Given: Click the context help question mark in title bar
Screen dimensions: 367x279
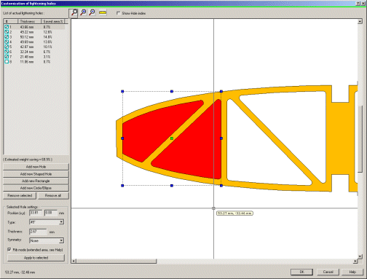Looking at the screenshot, I should (358, 4).
